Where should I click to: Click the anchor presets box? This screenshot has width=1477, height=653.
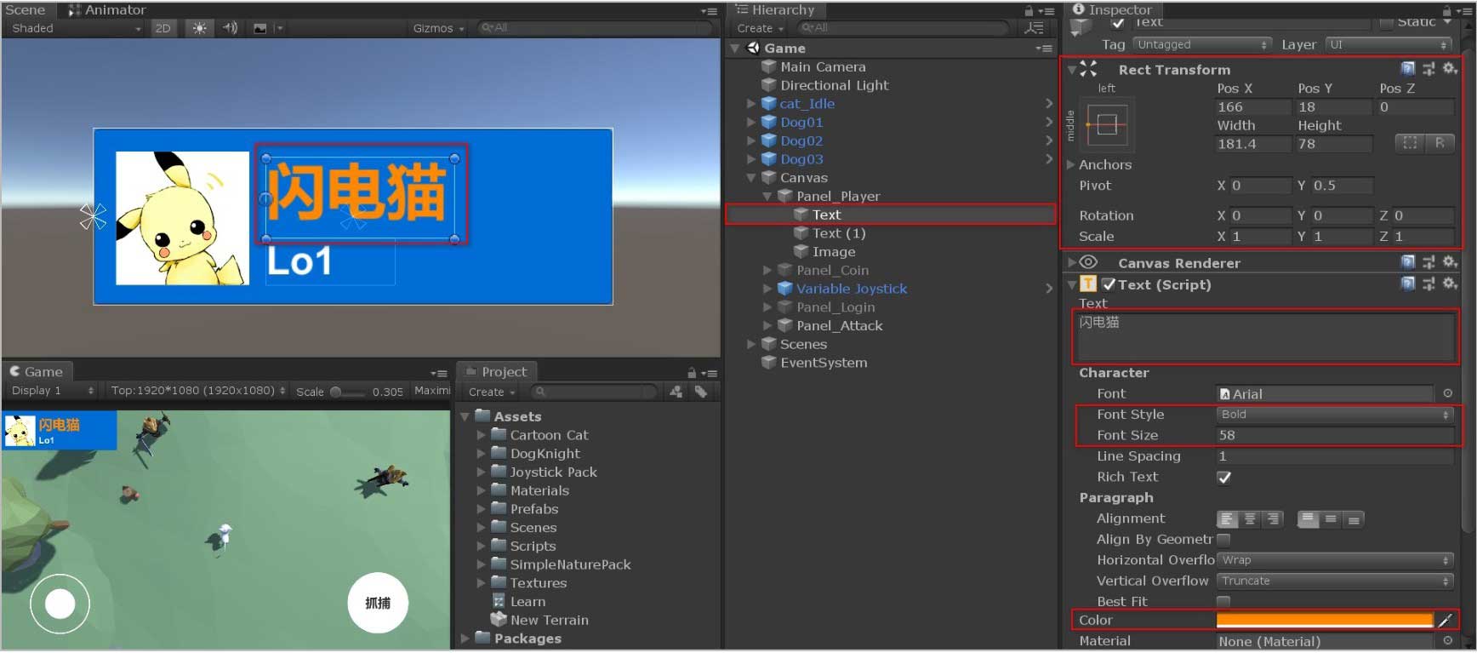(1107, 125)
